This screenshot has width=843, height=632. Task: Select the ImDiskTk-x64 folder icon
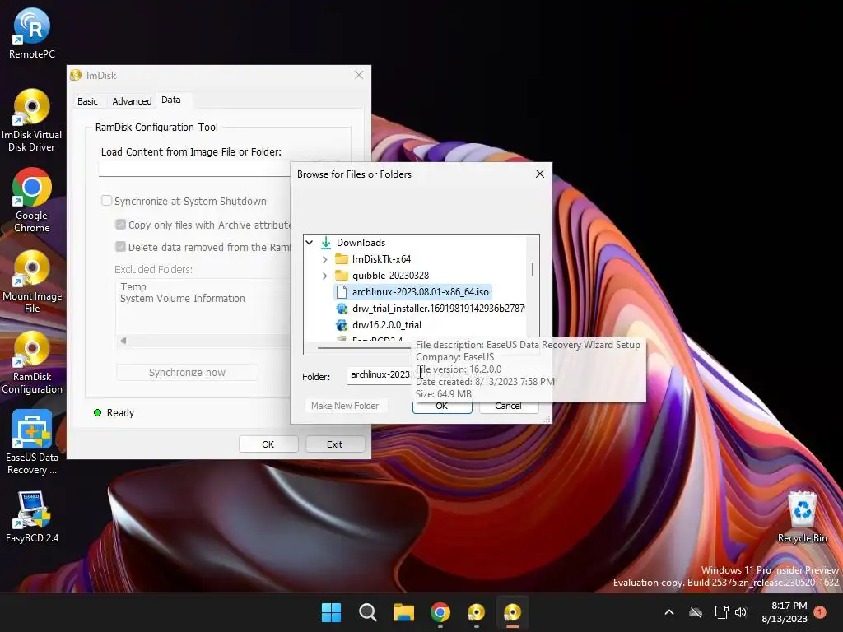point(342,259)
